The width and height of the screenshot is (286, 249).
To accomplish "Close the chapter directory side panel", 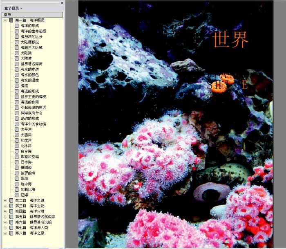I will (x=62, y=2).
